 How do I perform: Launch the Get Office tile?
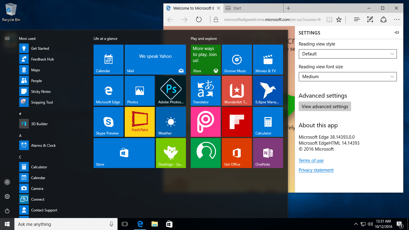[x=237, y=153]
